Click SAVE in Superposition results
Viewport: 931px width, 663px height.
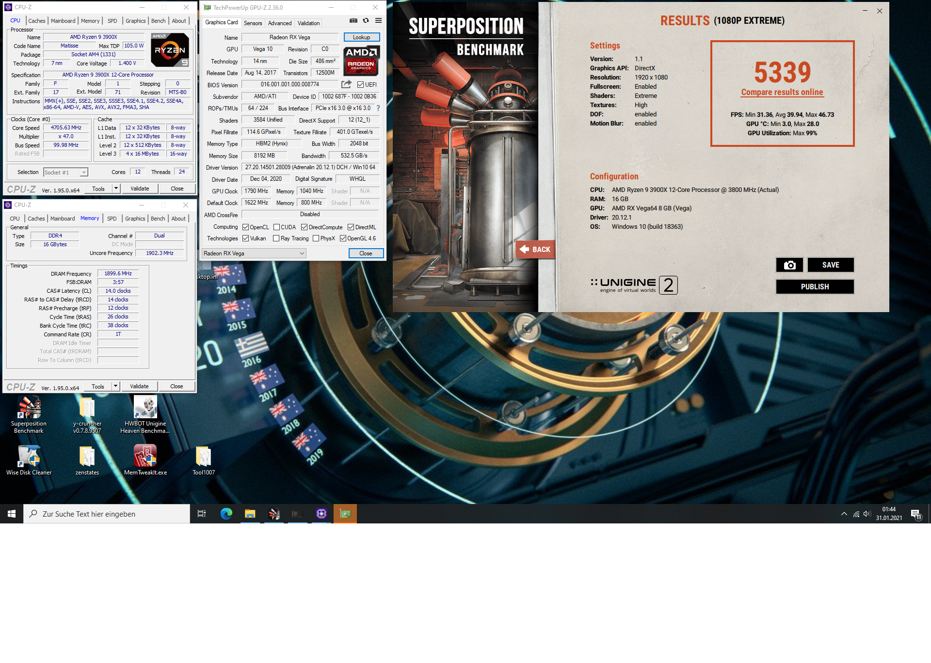(x=830, y=265)
